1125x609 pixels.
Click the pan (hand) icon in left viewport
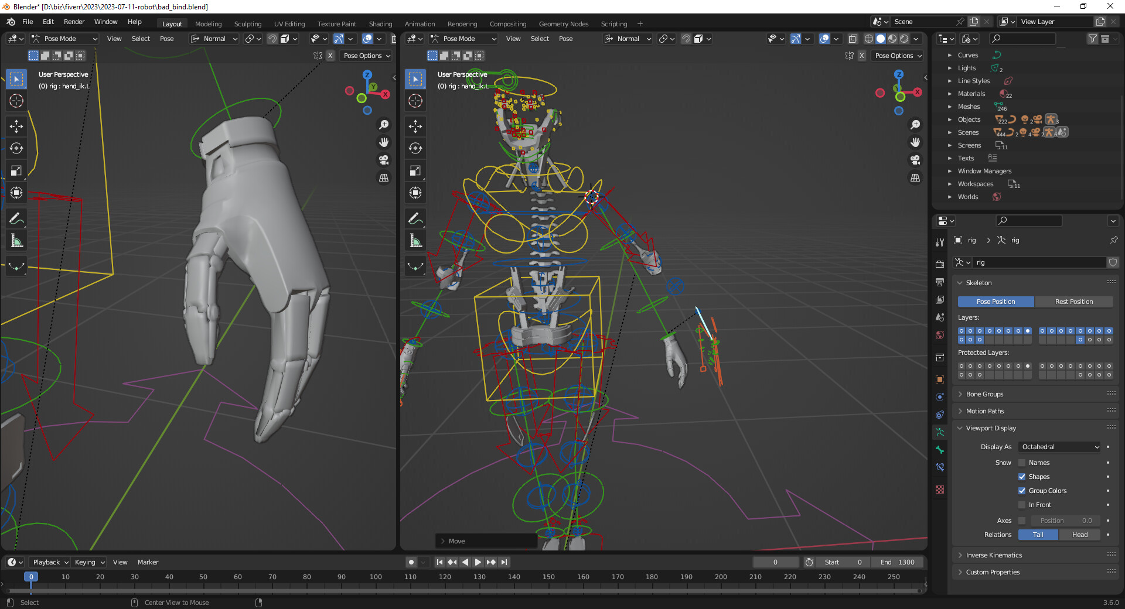pos(384,142)
